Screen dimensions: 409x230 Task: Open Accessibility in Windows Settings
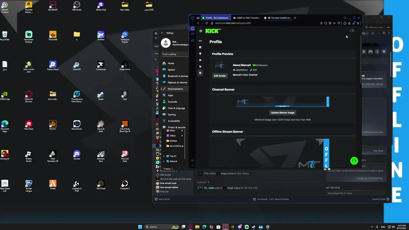174,121
